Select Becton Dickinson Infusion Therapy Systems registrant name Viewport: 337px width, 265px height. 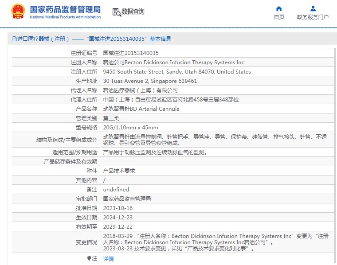pos(173,62)
